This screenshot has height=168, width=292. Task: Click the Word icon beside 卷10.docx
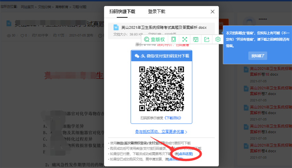click(246, 69)
